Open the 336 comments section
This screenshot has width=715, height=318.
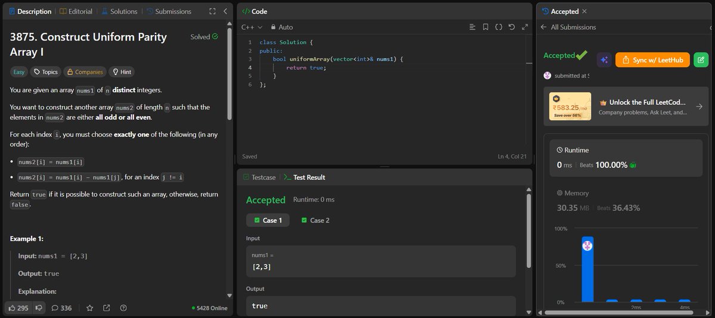point(61,308)
